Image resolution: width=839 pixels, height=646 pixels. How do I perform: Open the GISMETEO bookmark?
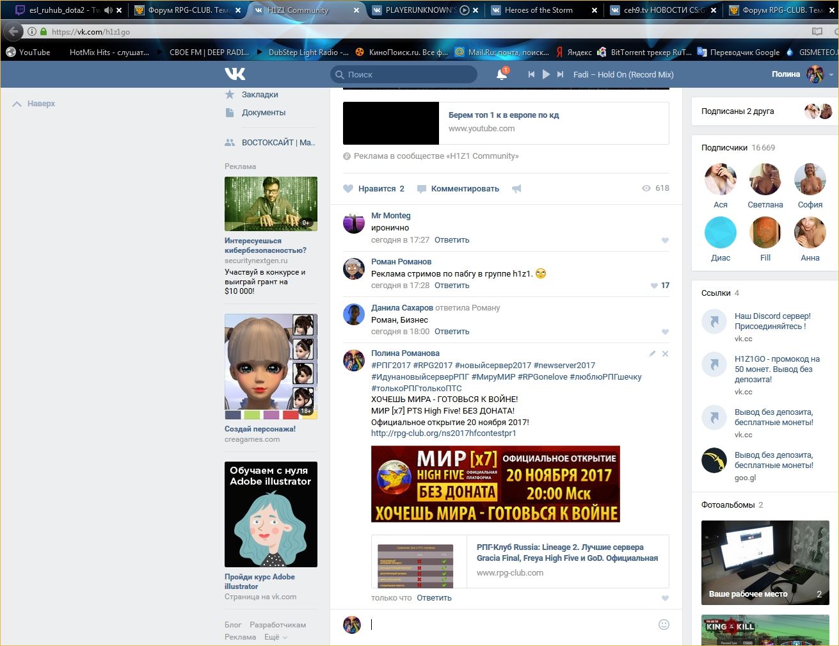[x=811, y=52]
